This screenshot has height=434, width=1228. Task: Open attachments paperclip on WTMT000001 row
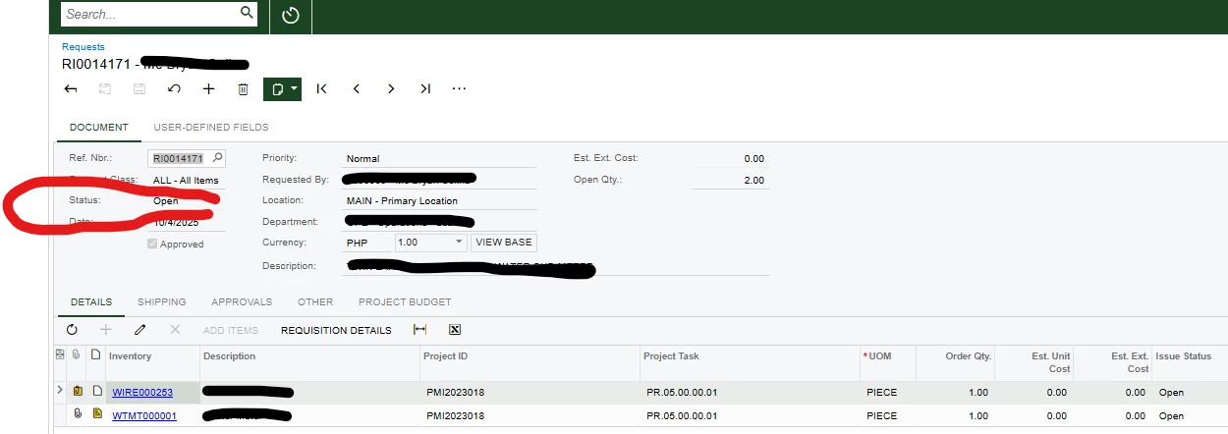pos(78,414)
